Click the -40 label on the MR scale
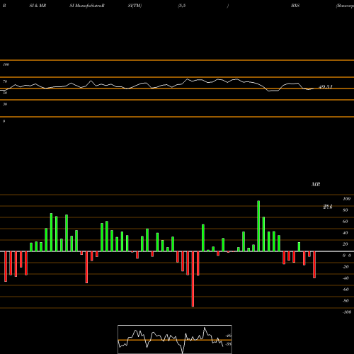354x354 pixels. (x=346, y=278)
